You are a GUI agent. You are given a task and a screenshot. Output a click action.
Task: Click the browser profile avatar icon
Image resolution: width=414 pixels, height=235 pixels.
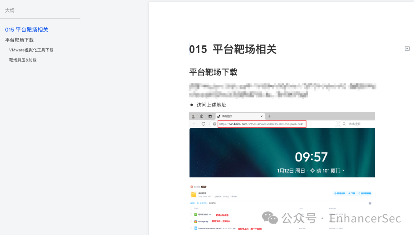point(193,116)
